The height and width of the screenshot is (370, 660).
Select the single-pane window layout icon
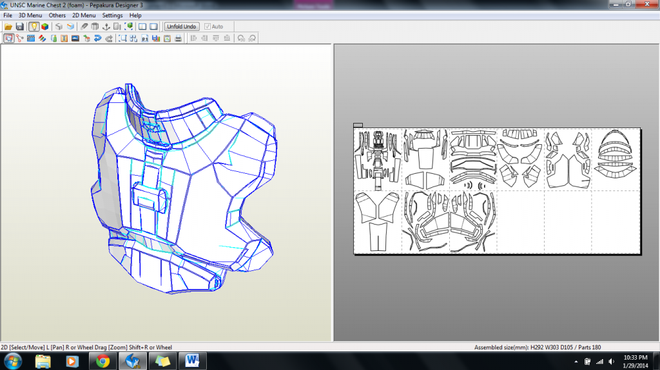[x=153, y=26]
